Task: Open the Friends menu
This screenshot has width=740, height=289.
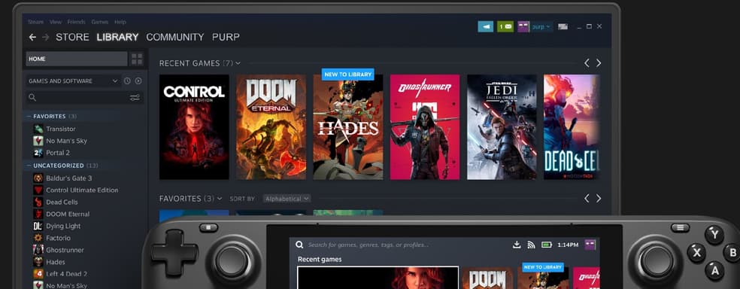Action: pyautogui.click(x=76, y=22)
